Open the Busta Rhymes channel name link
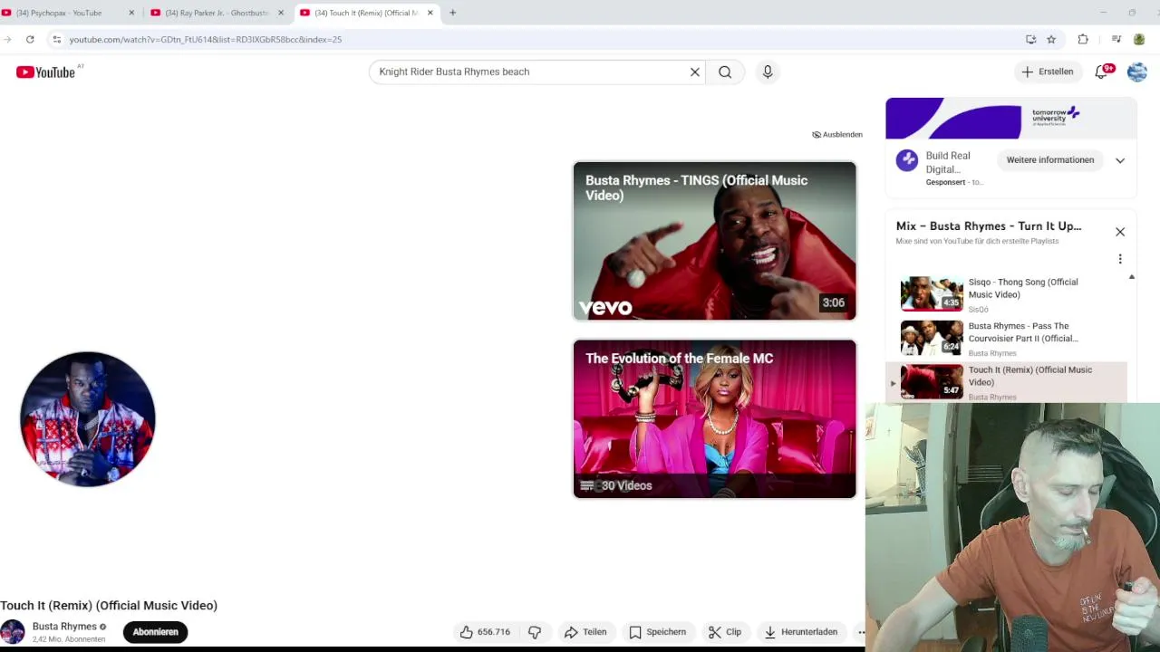The width and height of the screenshot is (1160, 652). pyautogui.click(x=64, y=626)
